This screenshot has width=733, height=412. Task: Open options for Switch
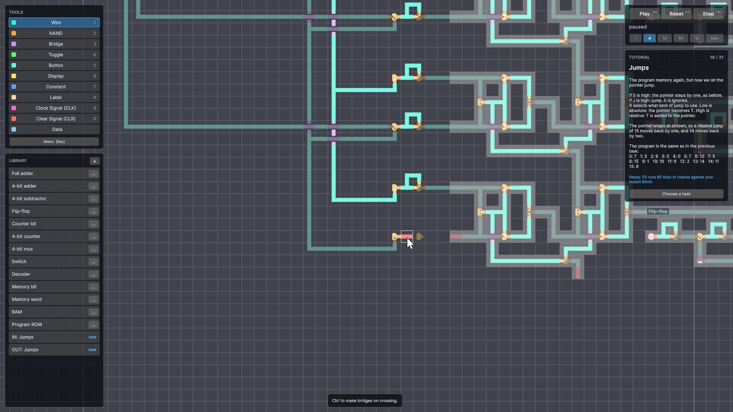point(94,262)
